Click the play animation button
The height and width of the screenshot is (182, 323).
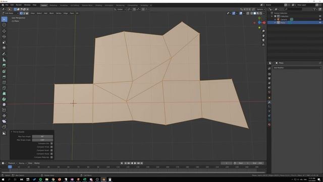[x=135, y=163]
